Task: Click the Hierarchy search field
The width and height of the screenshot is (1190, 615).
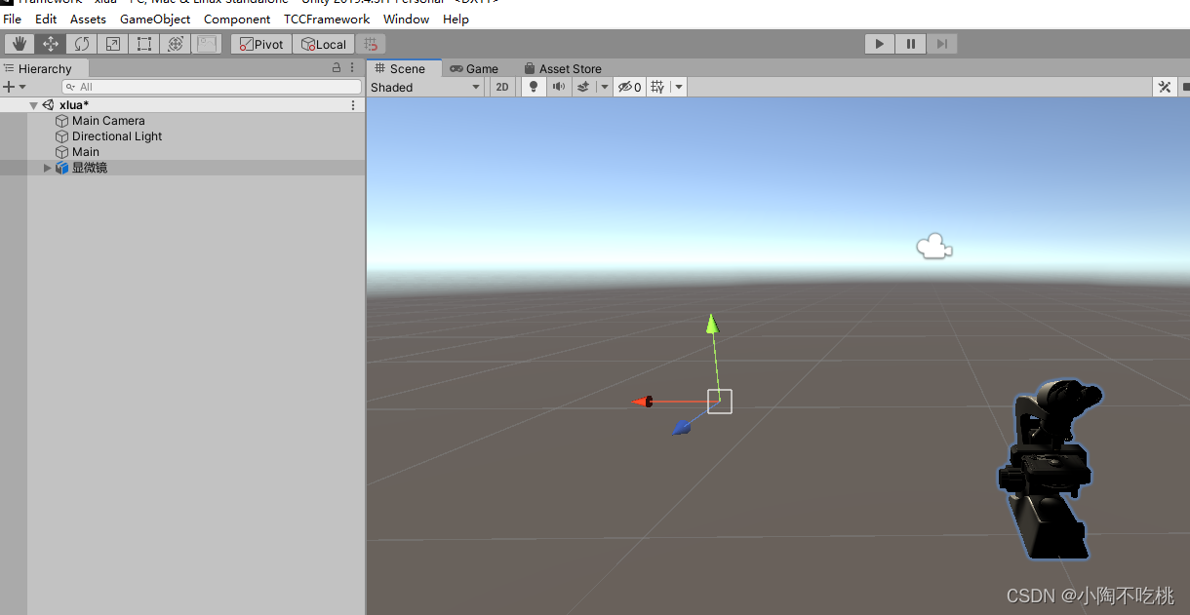Action: point(210,87)
